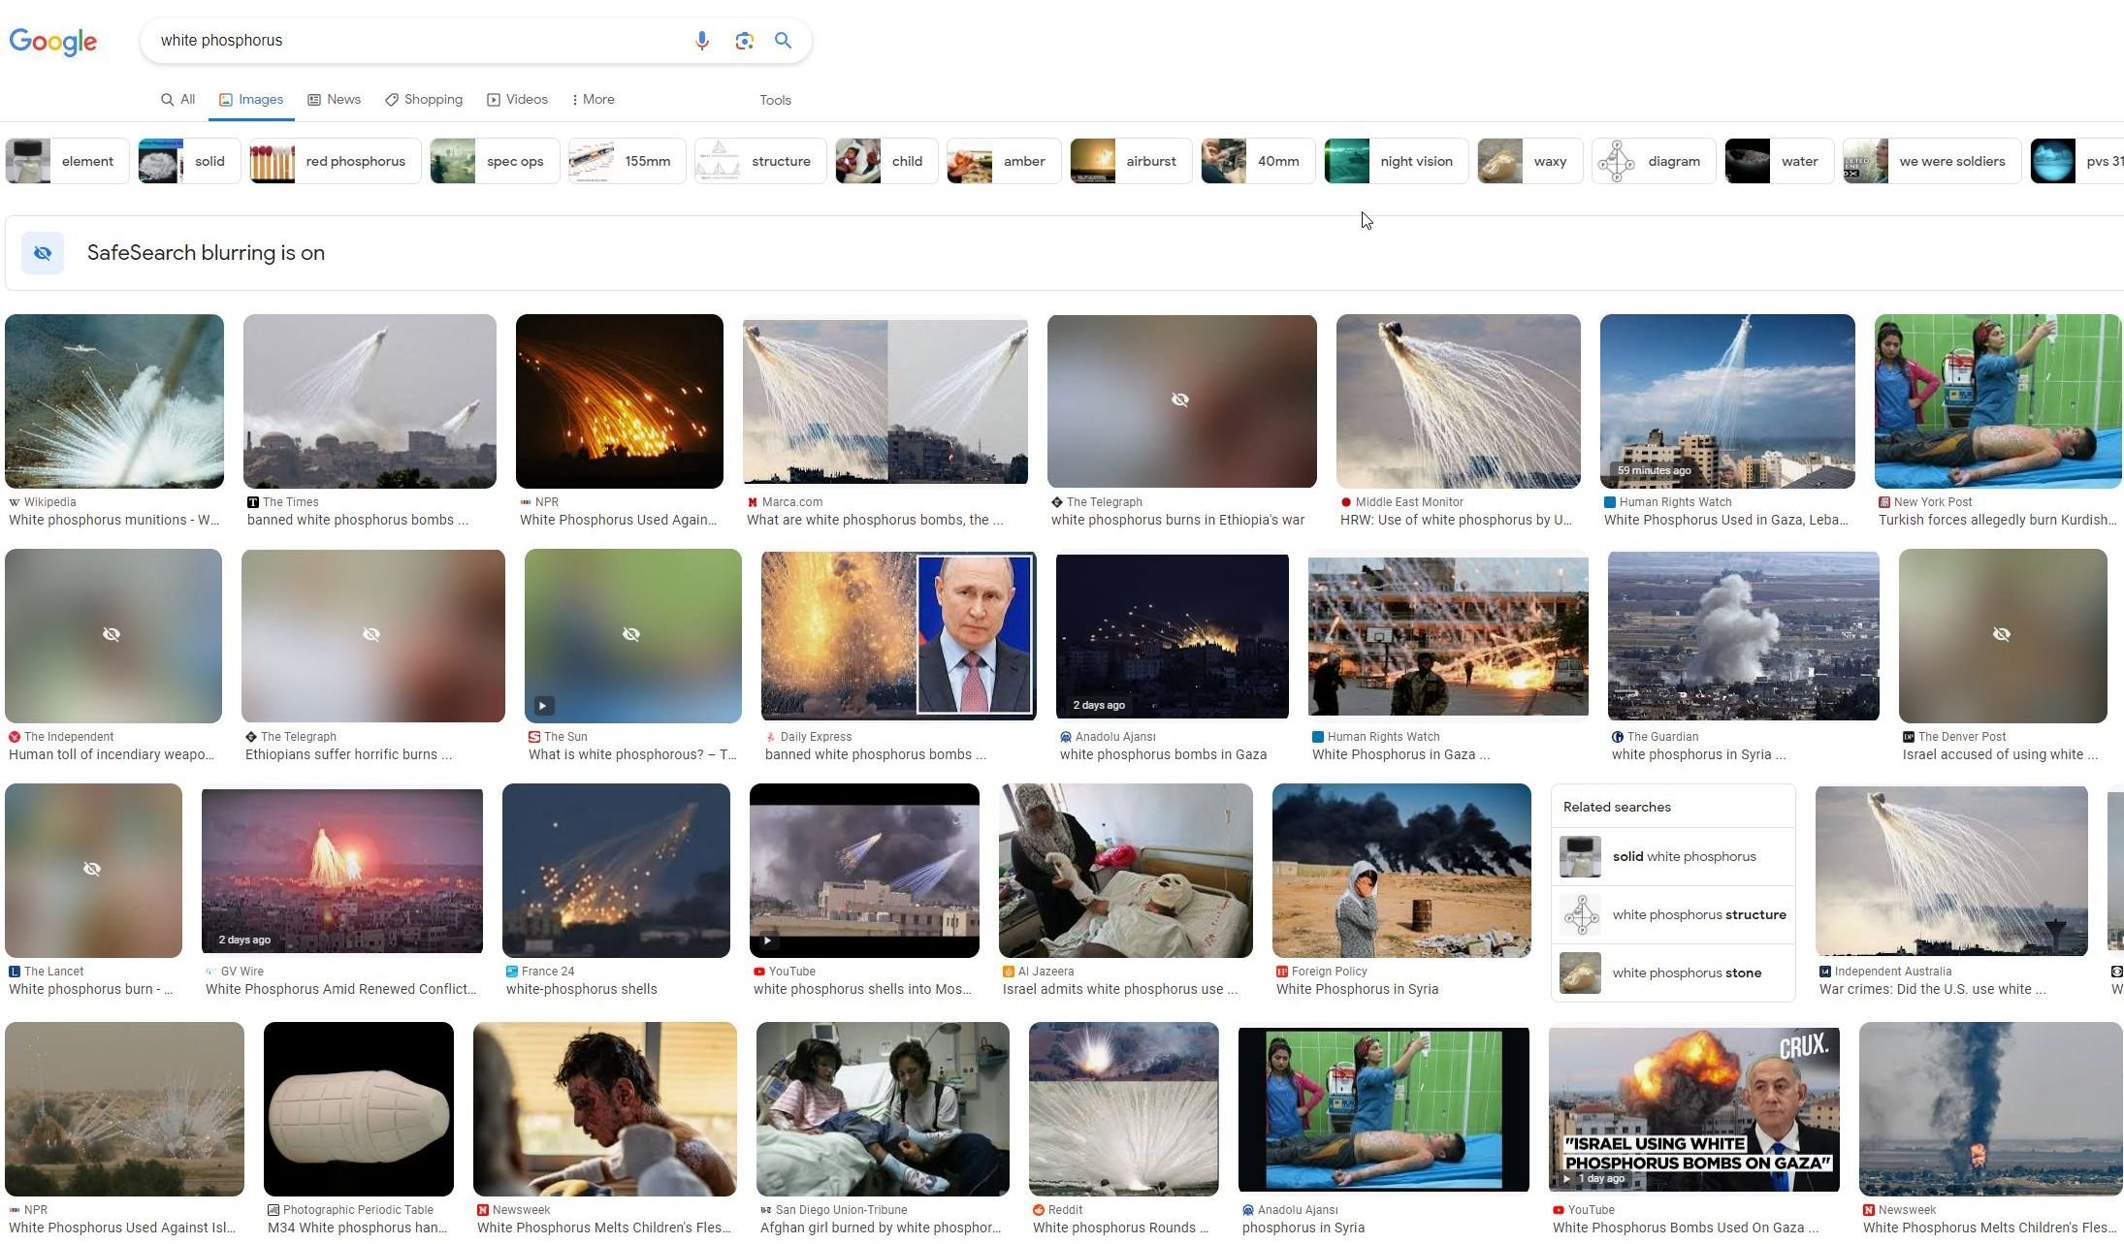Switch to the Videos tab

(x=518, y=100)
